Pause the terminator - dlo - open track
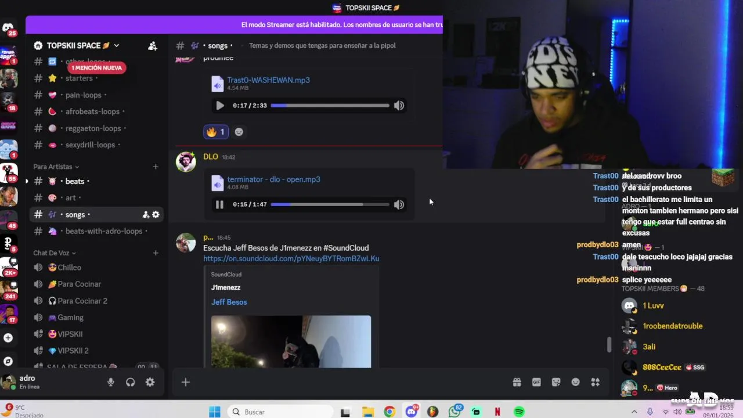This screenshot has height=418, width=743. pyautogui.click(x=219, y=204)
